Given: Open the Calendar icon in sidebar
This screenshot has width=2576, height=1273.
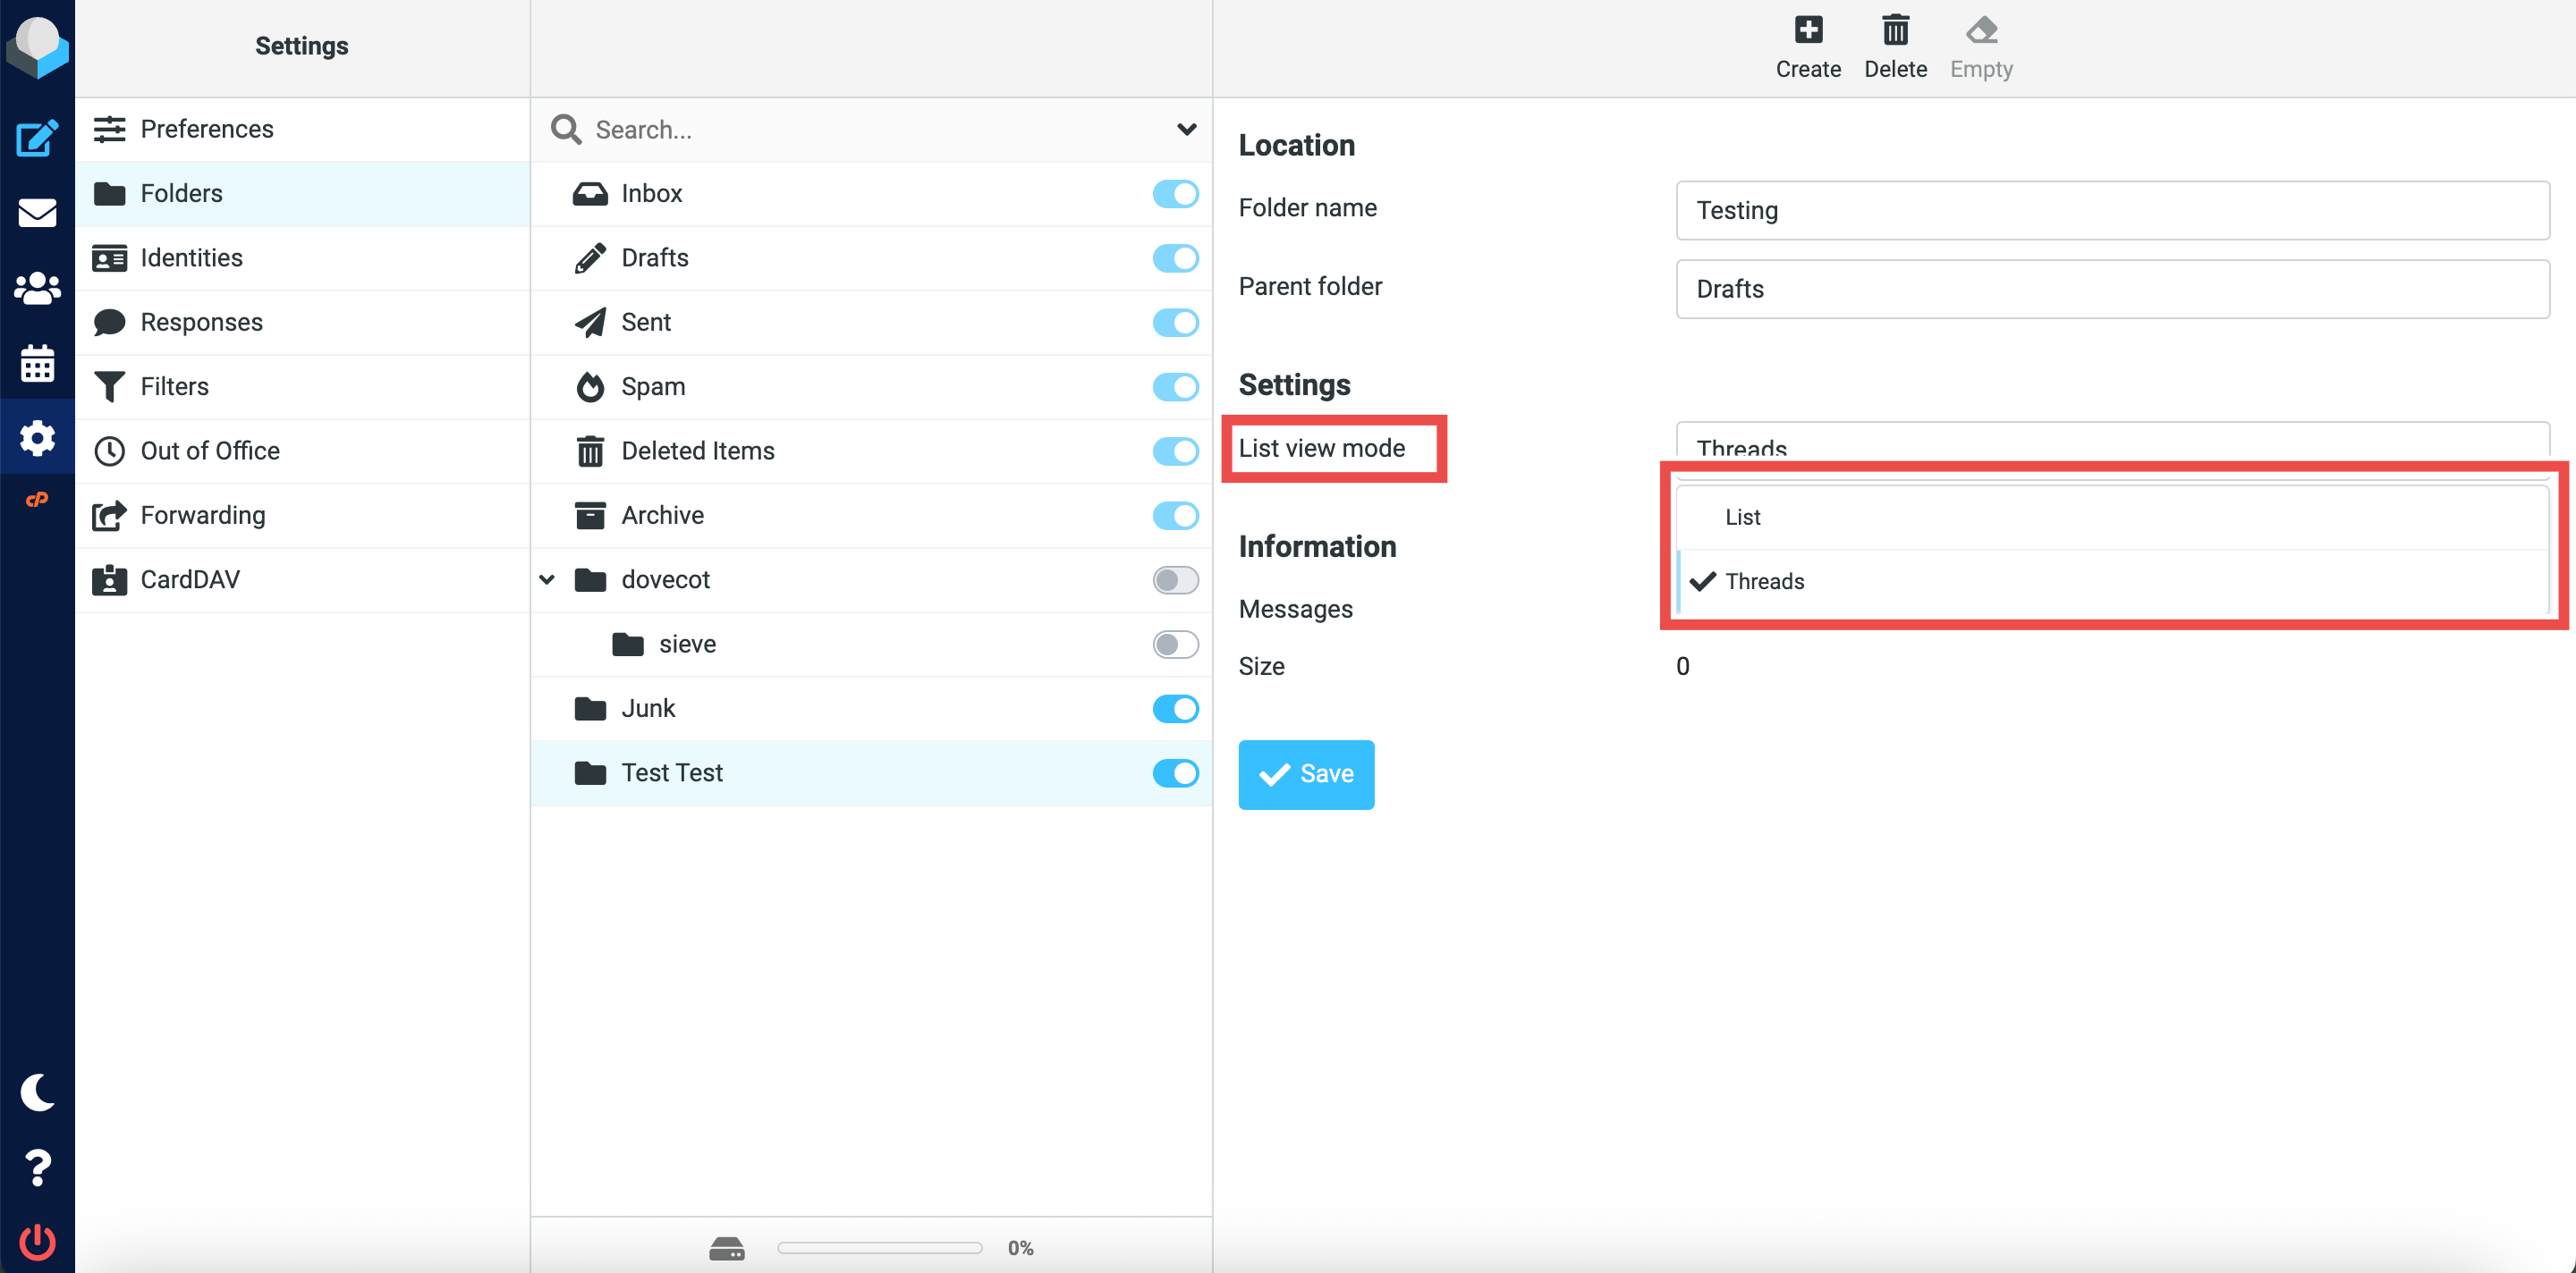Looking at the screenshot, I should (x=37, y=363).
